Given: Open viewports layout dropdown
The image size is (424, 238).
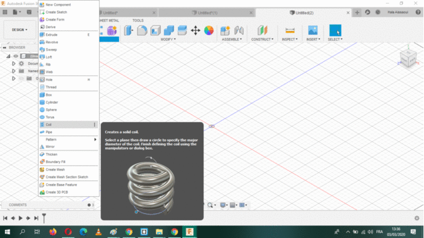Looking at the screenshot, I should [243, 205].
